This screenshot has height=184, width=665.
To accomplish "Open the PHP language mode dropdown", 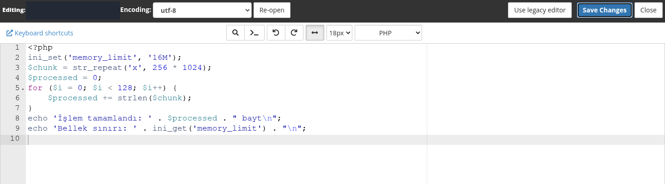I will click(x=388, y=33).
